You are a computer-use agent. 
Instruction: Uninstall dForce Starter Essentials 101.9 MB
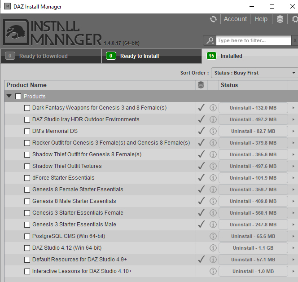pyautogui.click(x=253, y=178)
